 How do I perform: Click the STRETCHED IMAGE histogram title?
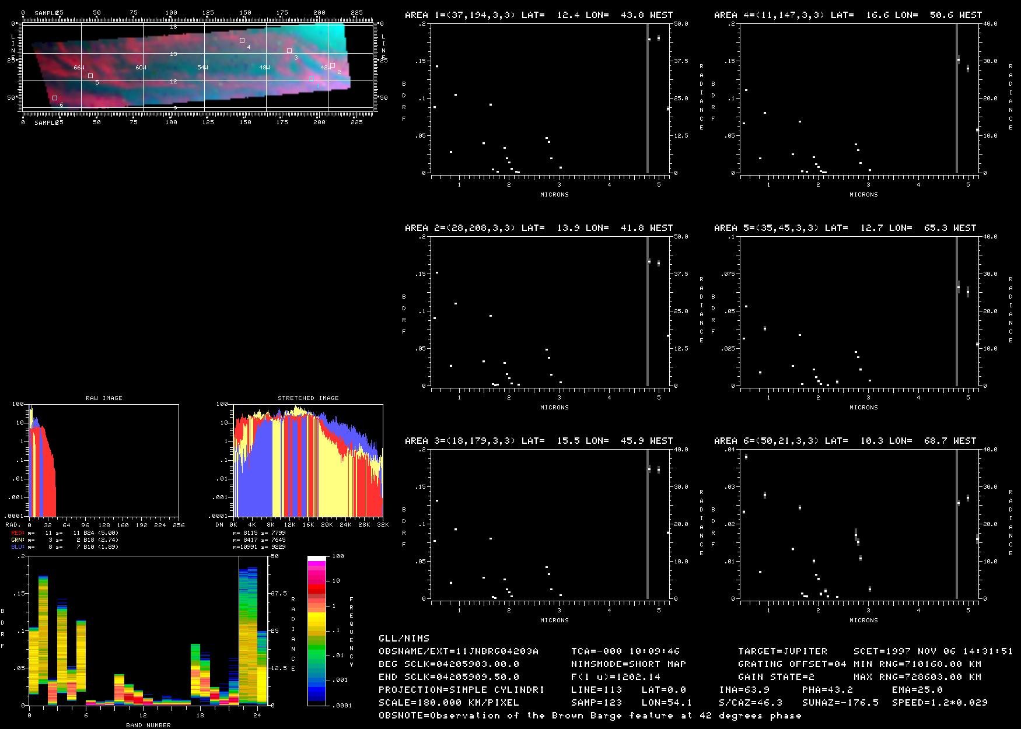308,398
